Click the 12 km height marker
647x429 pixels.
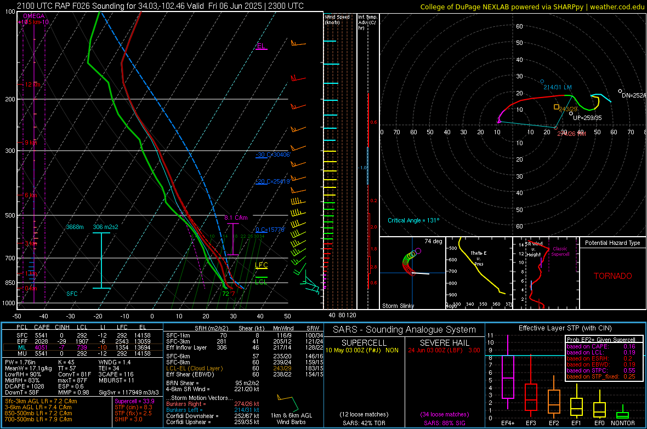tap(32, 84)
